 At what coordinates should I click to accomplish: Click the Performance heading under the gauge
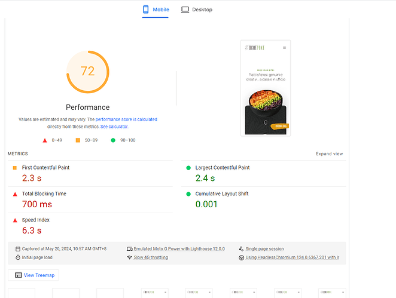tap(88, 107)
